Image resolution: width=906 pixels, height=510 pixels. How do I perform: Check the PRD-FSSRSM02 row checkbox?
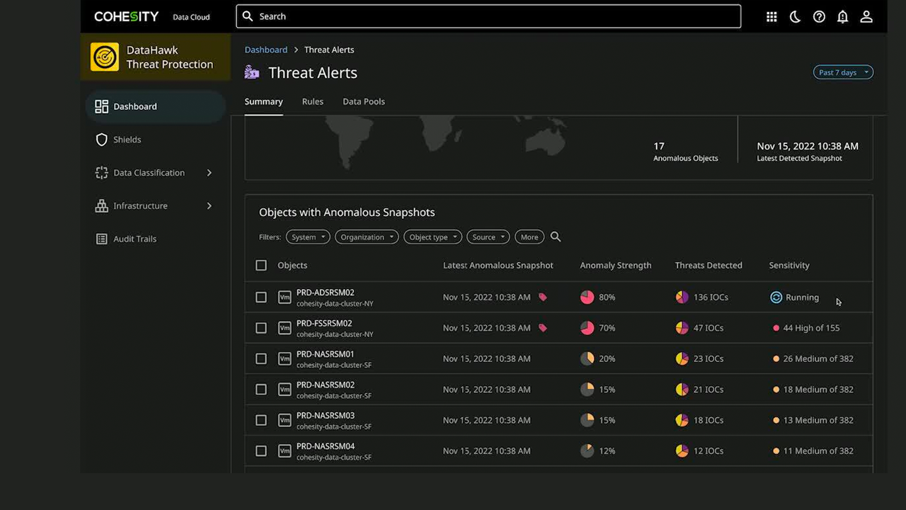[x=261, y=328]
